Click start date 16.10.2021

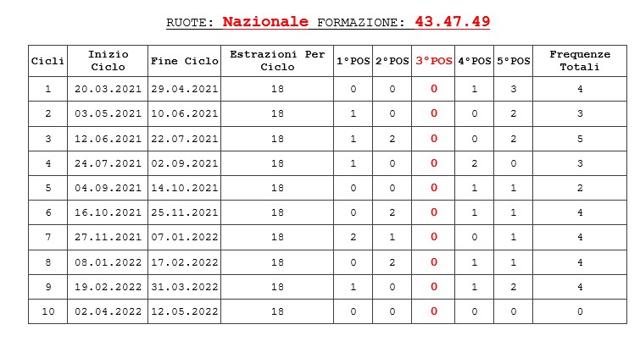click(x=108, y=212)
